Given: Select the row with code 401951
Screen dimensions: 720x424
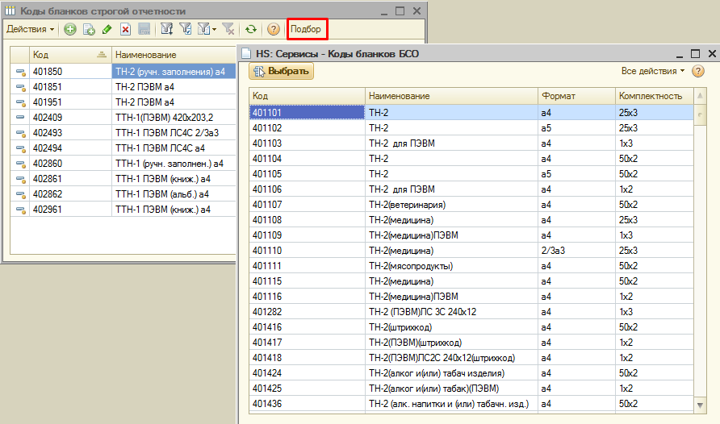Looking at the screenshot, I should click(123, 102).
